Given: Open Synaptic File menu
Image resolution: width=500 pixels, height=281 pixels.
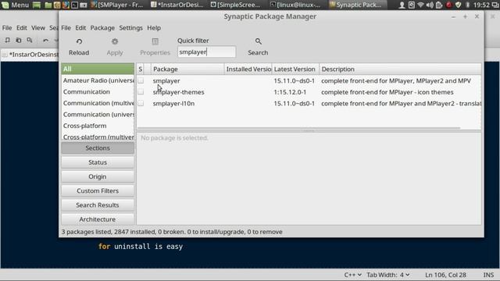Looking at the screenshot, I should pyautogui.click(x=66, y=28).
